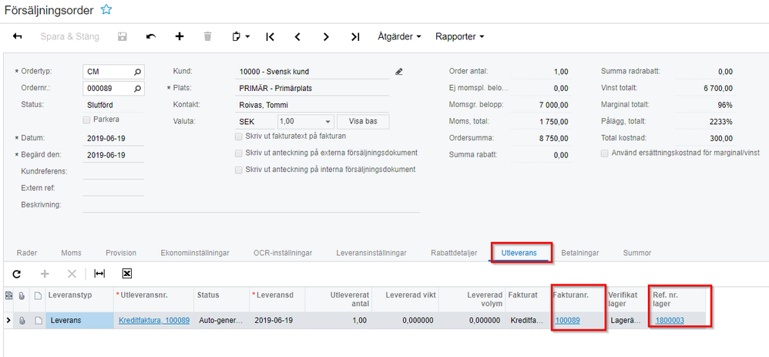Open Ordertyp lookup magnifier
The width and height of the screenshot is (769, 357).
pos(137,72)
